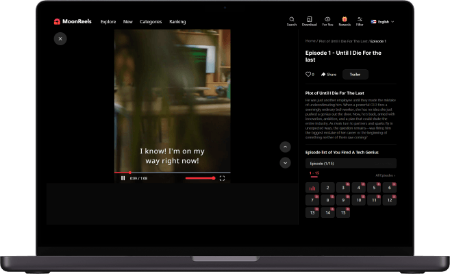
Task: Pause the video playback
Action: 123,178
